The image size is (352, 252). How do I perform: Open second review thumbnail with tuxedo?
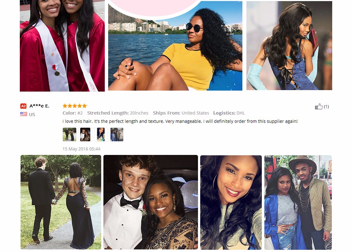point(85,134)
